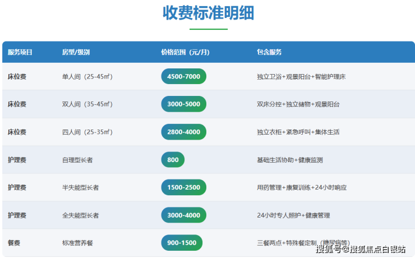
Task: Click the 标准营养餐 meal cell
Action: [x=77, y=243]
